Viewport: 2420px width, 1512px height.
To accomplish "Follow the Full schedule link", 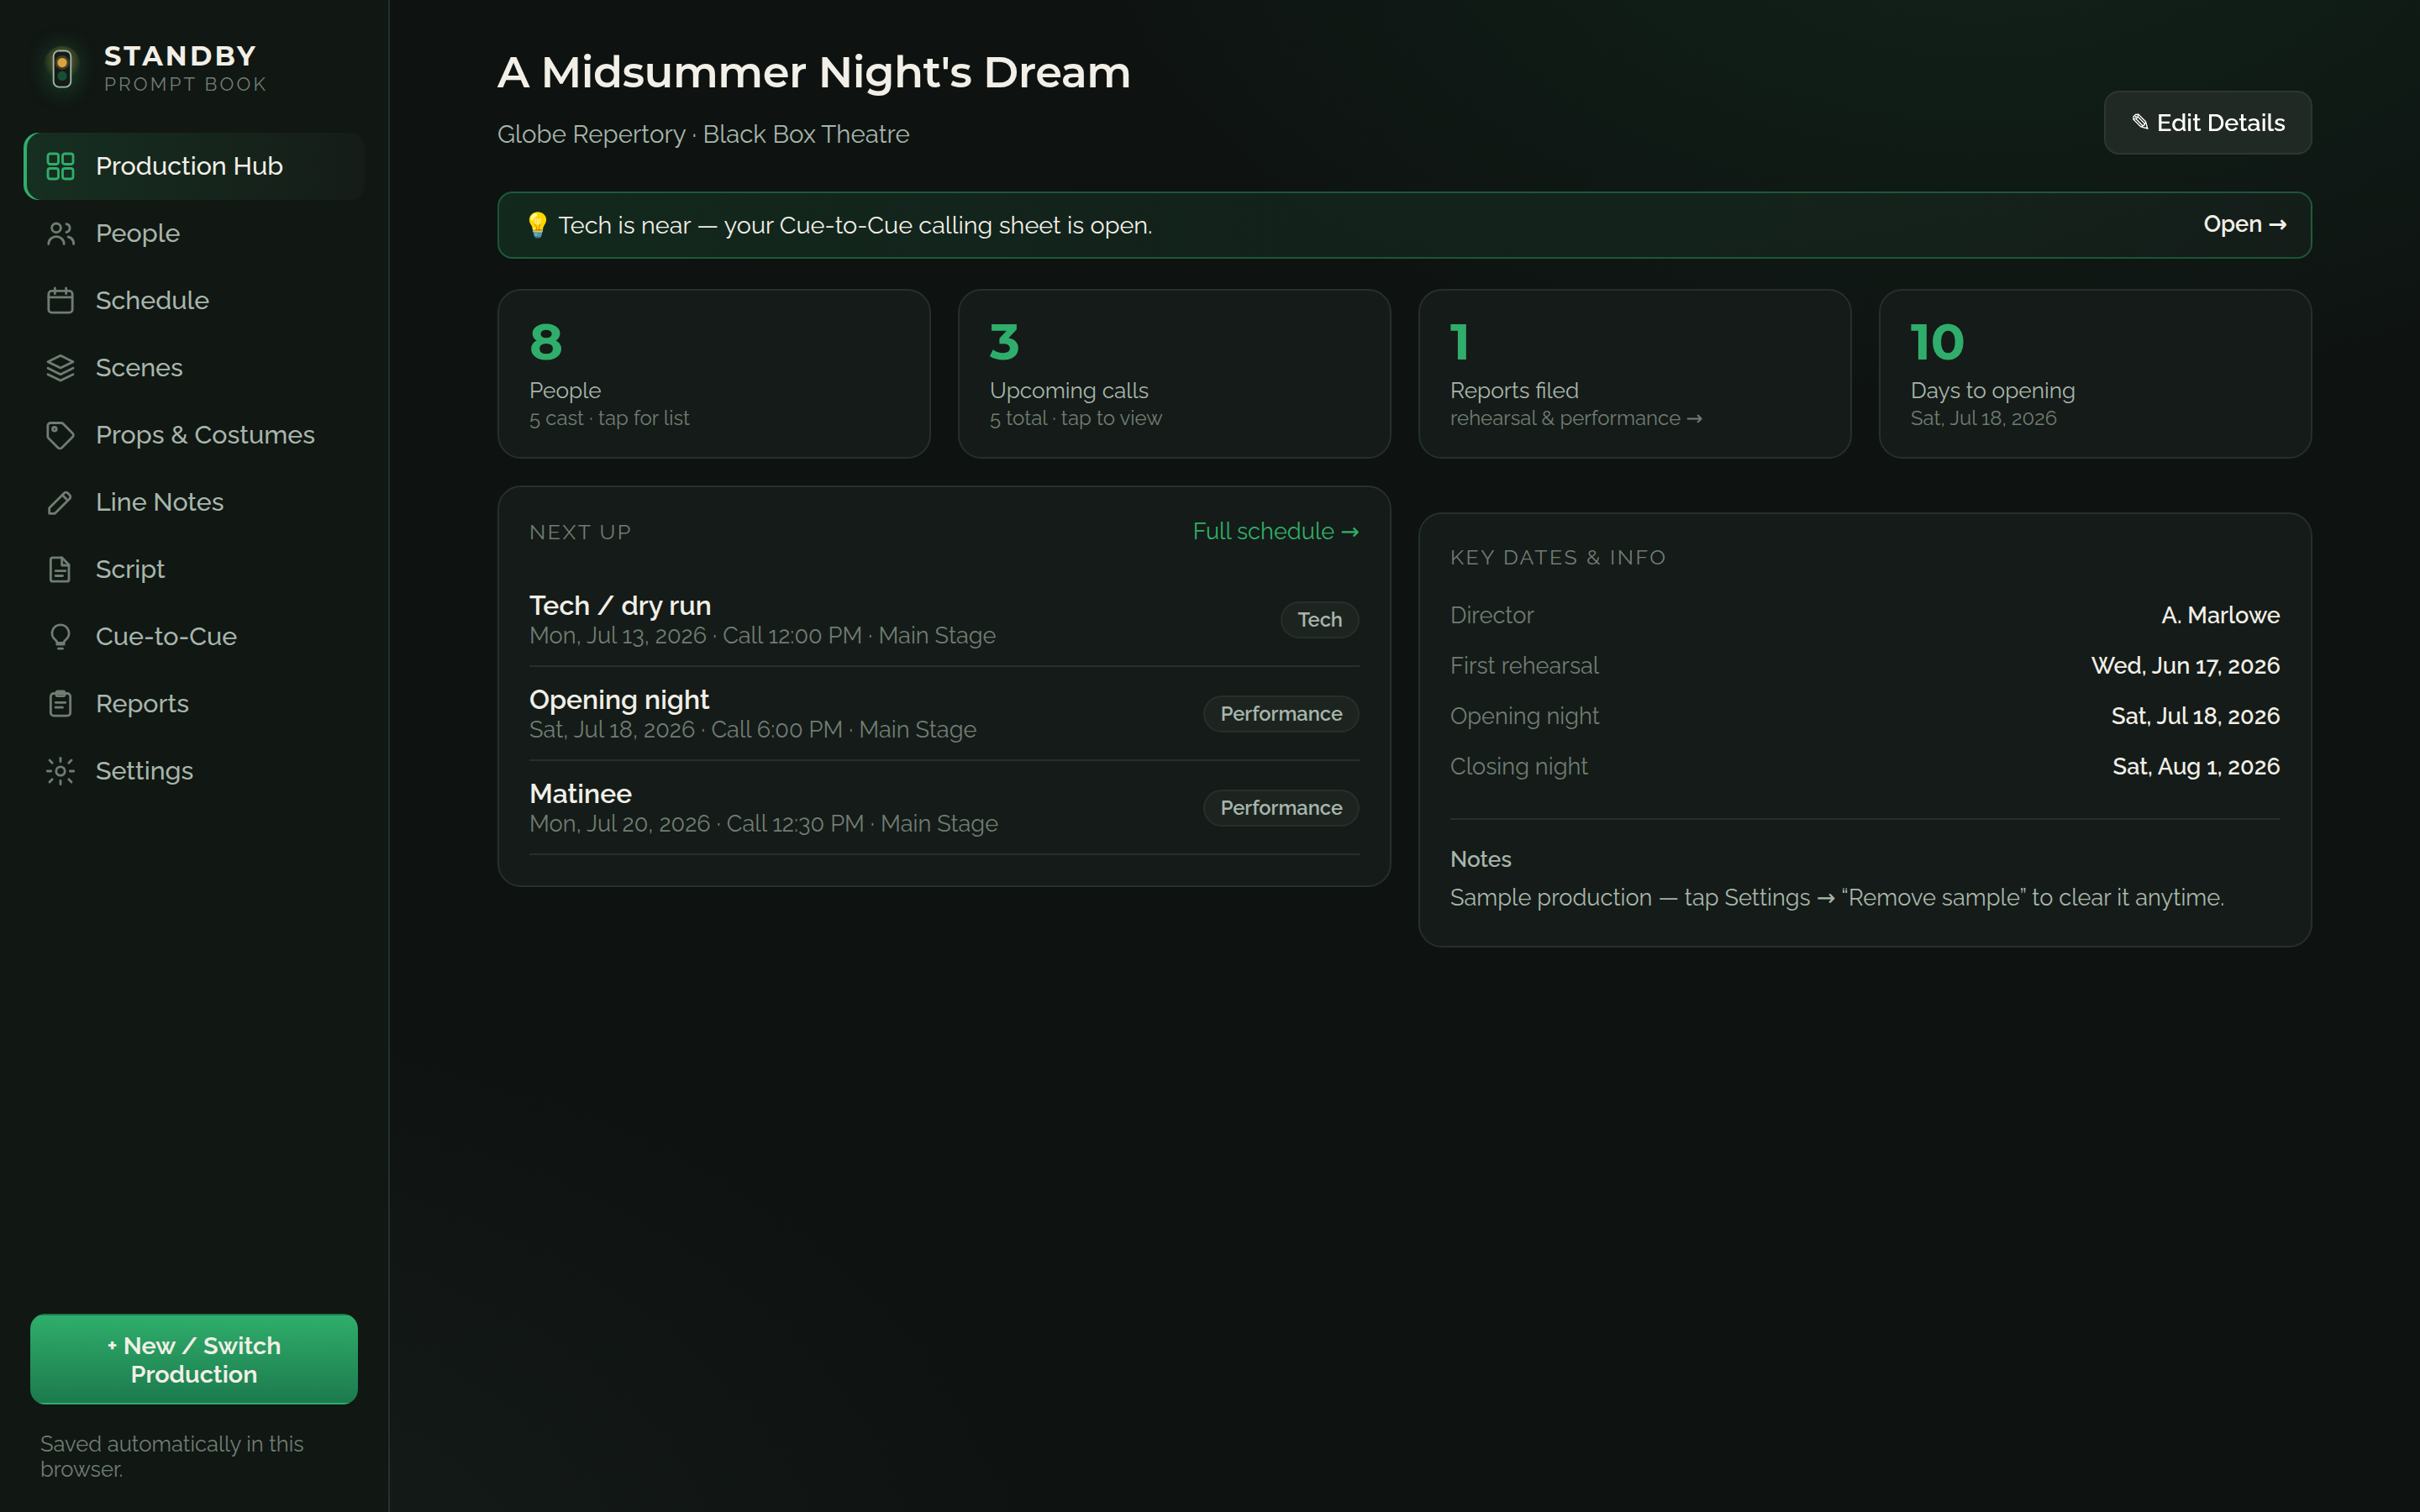I will 1275,531.
